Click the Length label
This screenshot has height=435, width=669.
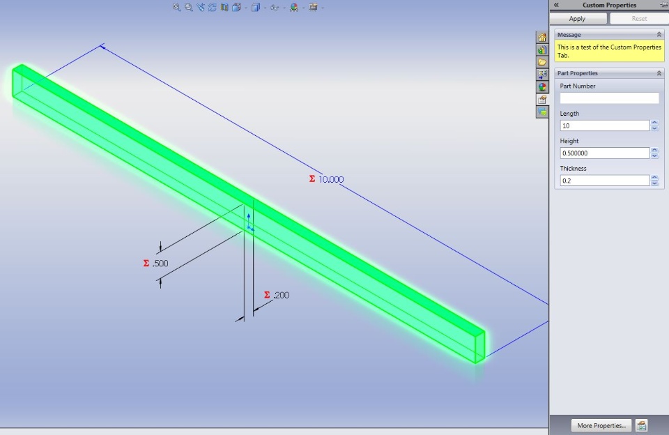[x=569, y=114]
